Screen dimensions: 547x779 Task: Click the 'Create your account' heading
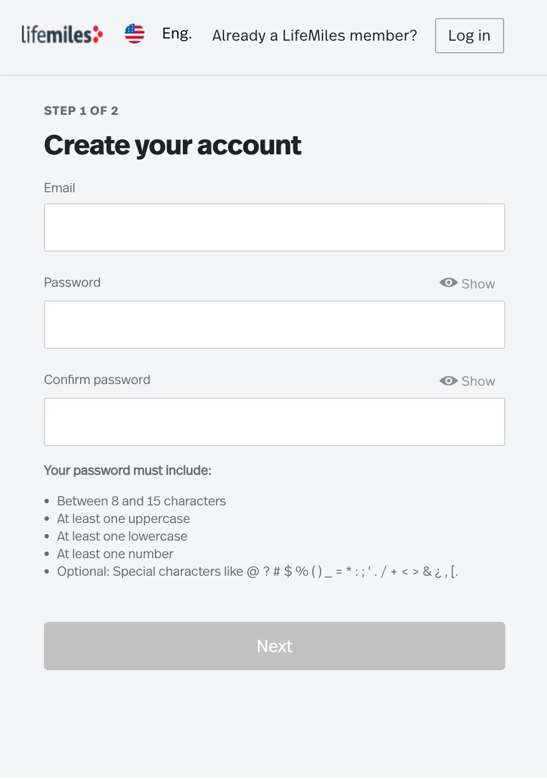coord(172,146)
